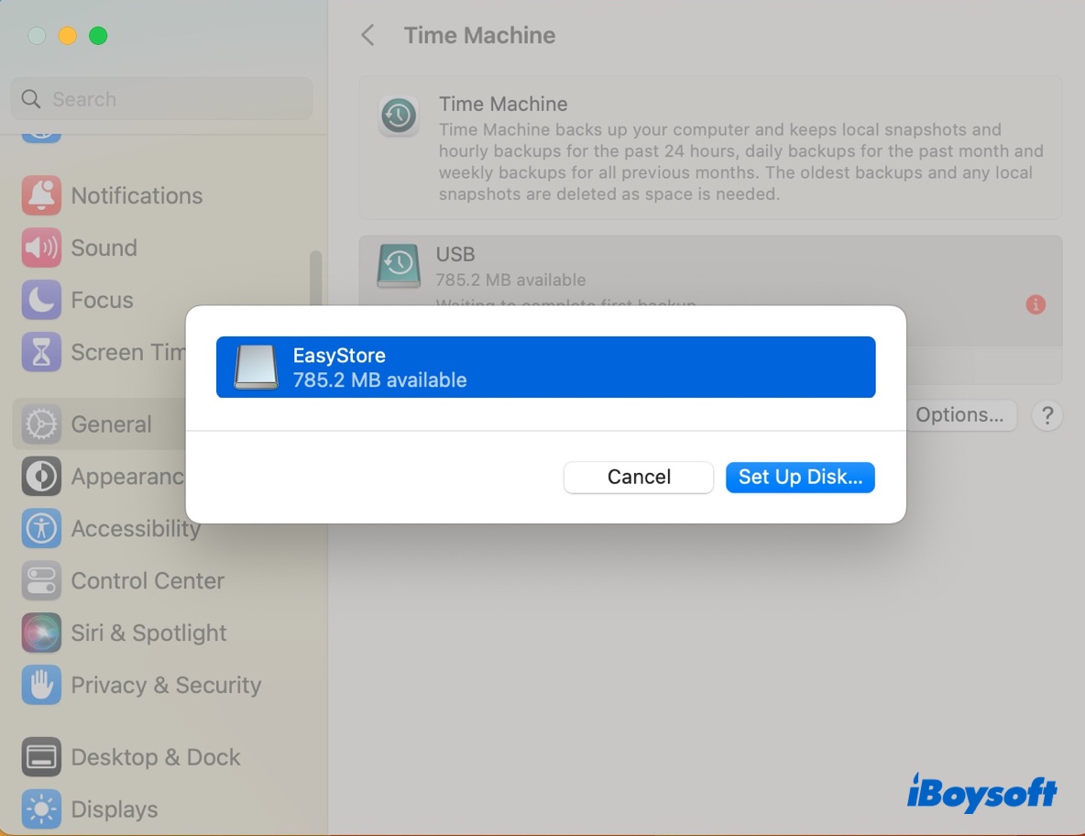
Task: Click the Time Machine clock icon
Action: tap(399, 116)
